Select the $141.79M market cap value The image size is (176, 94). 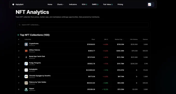[121, 64]
